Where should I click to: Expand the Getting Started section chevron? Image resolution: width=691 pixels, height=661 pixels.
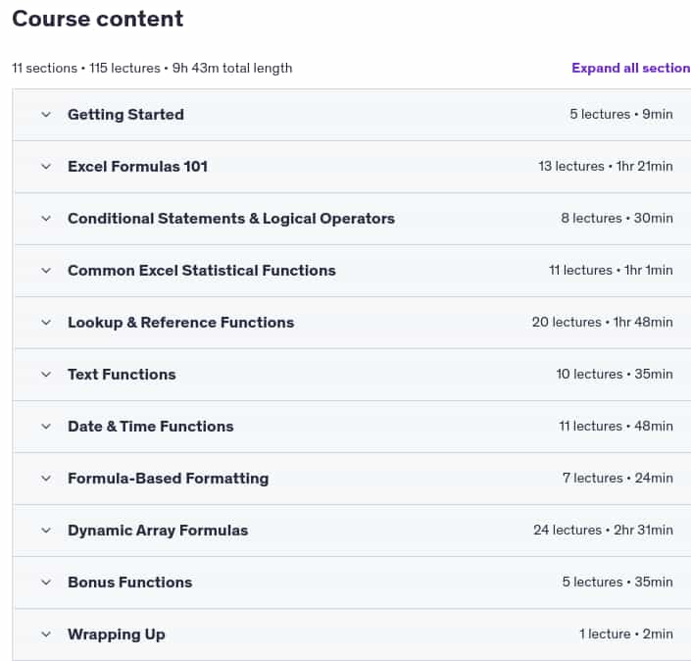46,115
